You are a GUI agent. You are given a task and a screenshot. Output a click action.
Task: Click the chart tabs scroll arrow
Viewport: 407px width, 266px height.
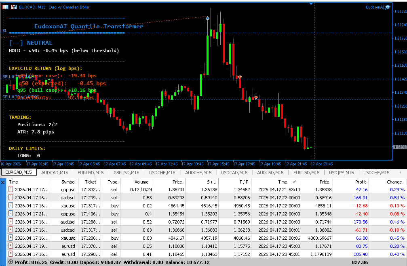tap(400, 172)
